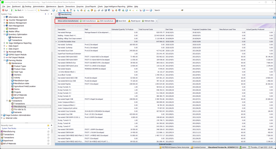The width and height of the screenshot is (276, 149).
Task: Click the search icon beside the Search box
Action: tap(182, 10)
